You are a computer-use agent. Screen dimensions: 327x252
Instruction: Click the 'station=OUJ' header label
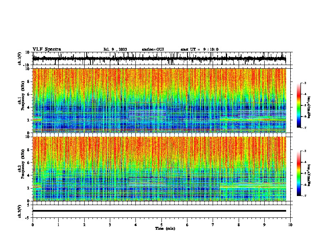coord(153,49)
